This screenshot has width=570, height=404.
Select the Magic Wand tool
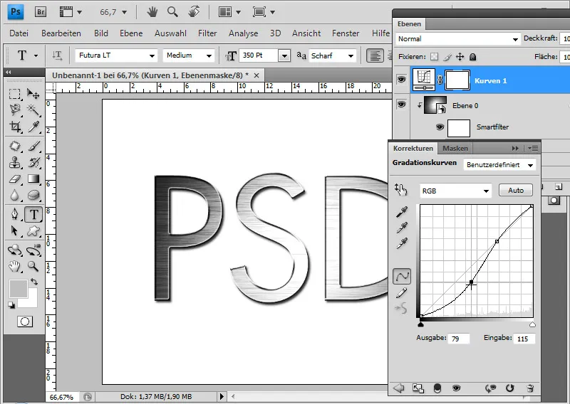[33, 110]
